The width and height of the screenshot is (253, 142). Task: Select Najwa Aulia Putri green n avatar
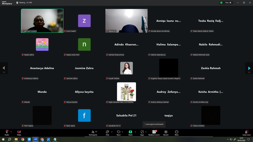84,45
